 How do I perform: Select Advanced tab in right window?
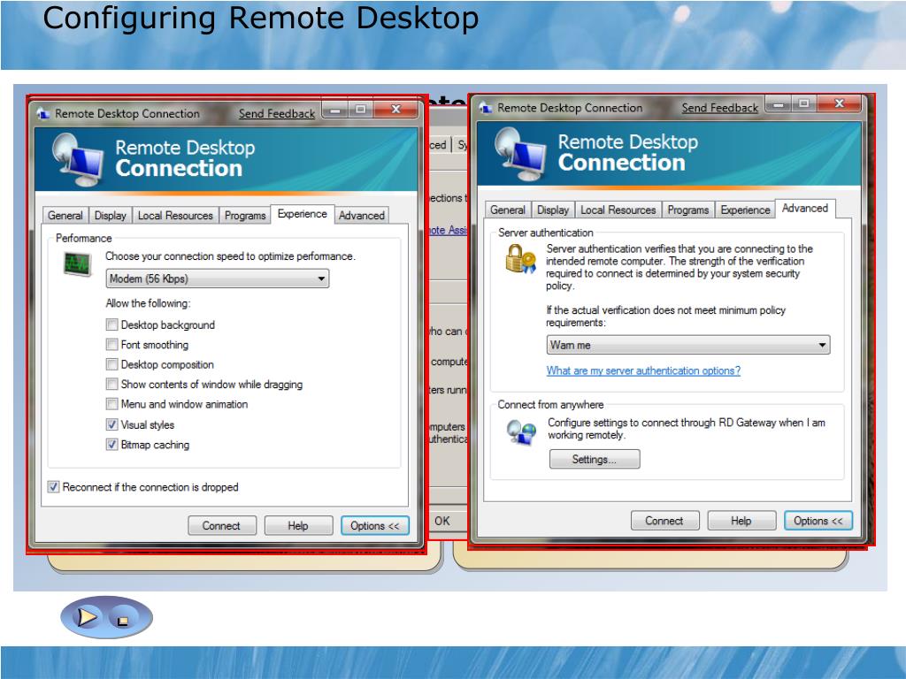click(x=805, y=208)
